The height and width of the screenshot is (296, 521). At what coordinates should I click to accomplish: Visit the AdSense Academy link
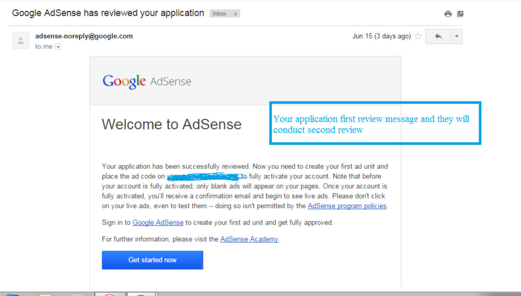pyautogui.click(x=249, y=239)
